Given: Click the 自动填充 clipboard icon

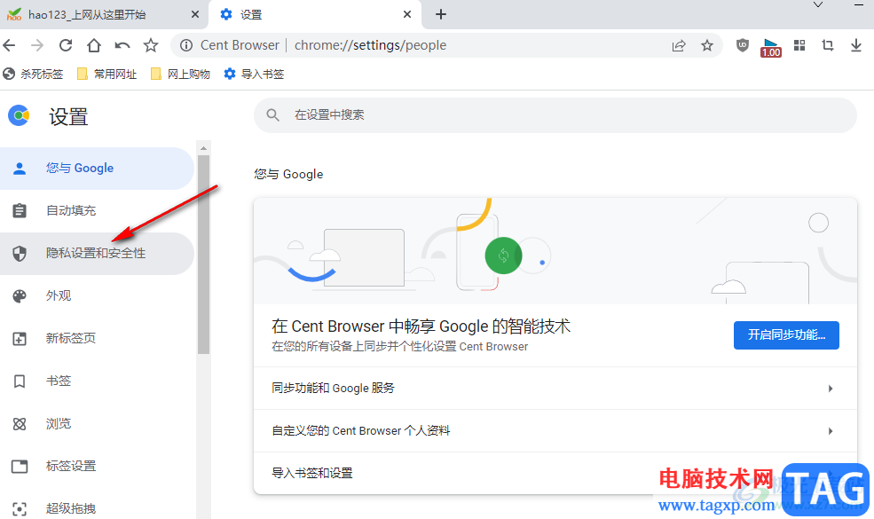Looking at the screenshot, I should pos(20,211).
